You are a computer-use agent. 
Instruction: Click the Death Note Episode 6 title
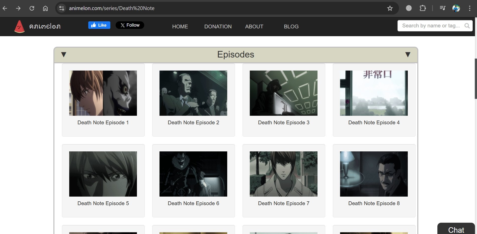click(193, 203)
